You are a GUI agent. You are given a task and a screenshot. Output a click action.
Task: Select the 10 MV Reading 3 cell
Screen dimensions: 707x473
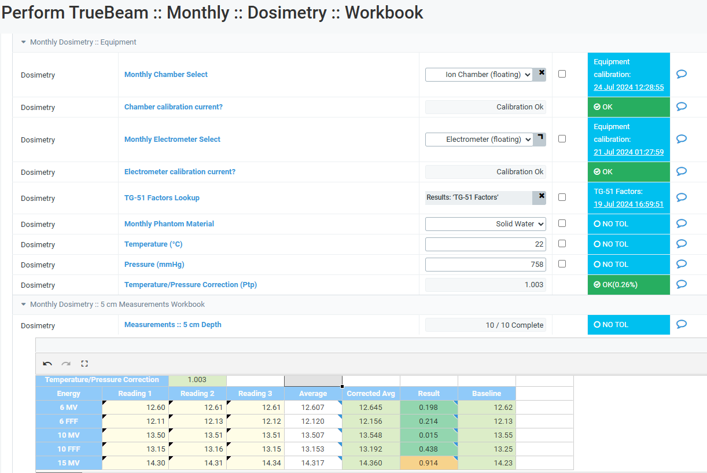click(x=255, y=435)
